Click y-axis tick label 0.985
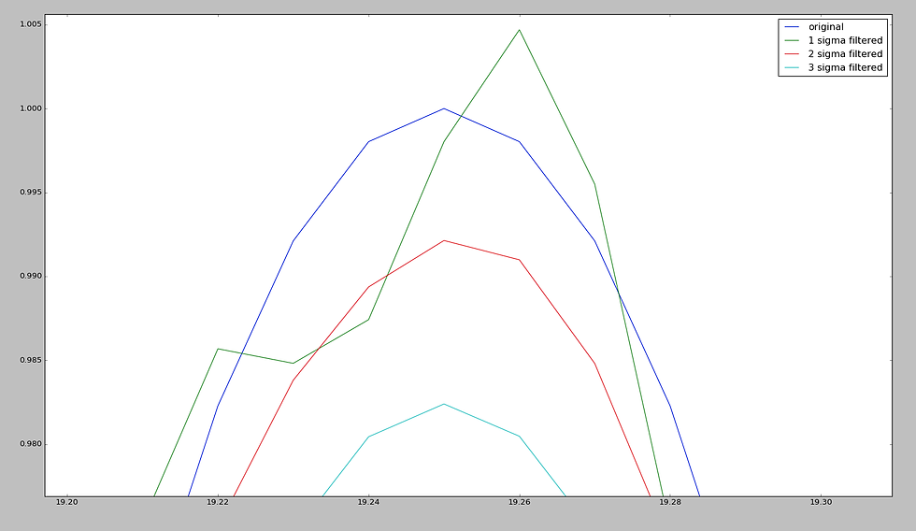This screenshot has width=916, height=531. (30, 360)
